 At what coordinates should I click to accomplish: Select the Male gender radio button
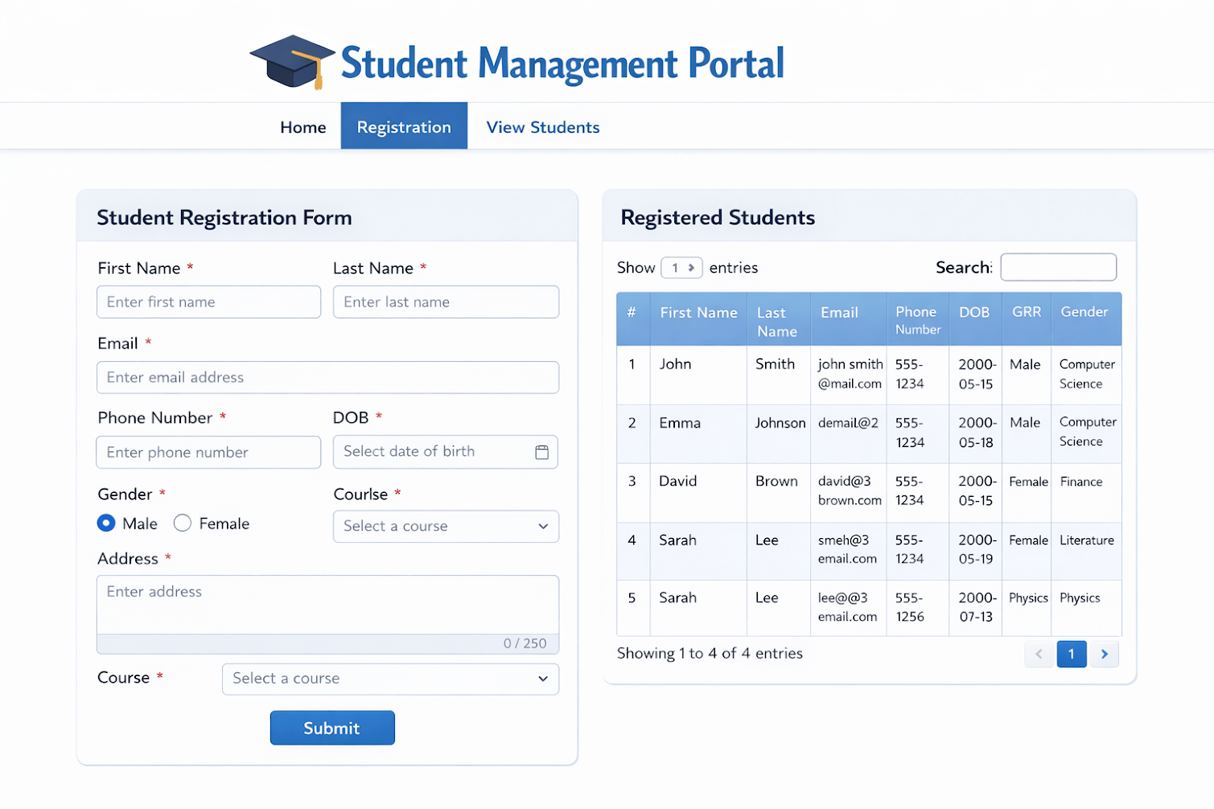click(106, 524)
